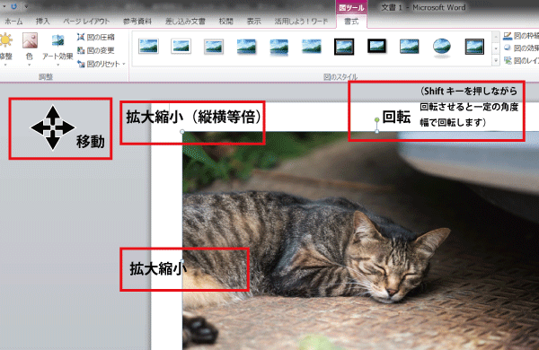This screenshot has width=539, height=350.
Task: Expand the full picture styles gallery
Action: [496, 60]
